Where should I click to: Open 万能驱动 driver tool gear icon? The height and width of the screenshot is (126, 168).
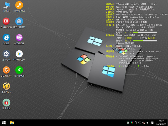[x=6, y=55]
